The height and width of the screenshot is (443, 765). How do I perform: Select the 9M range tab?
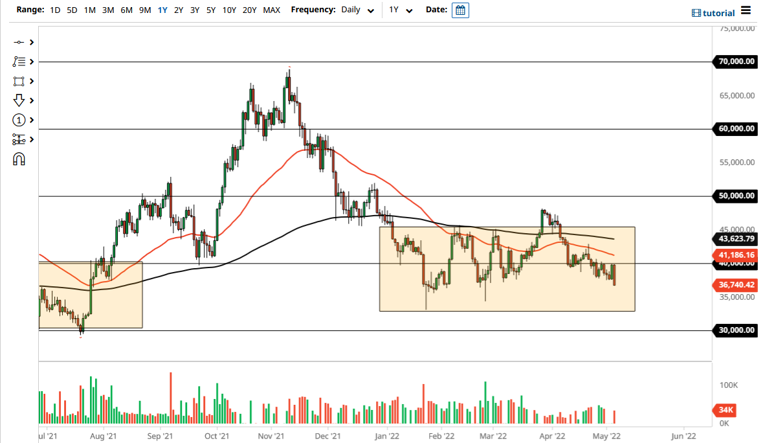click(144, 10)
